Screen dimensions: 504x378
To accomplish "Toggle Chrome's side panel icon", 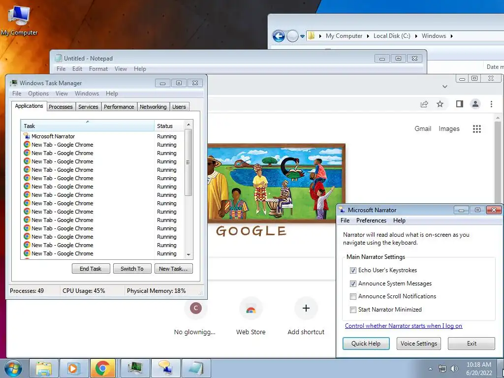I will (460, 104).
